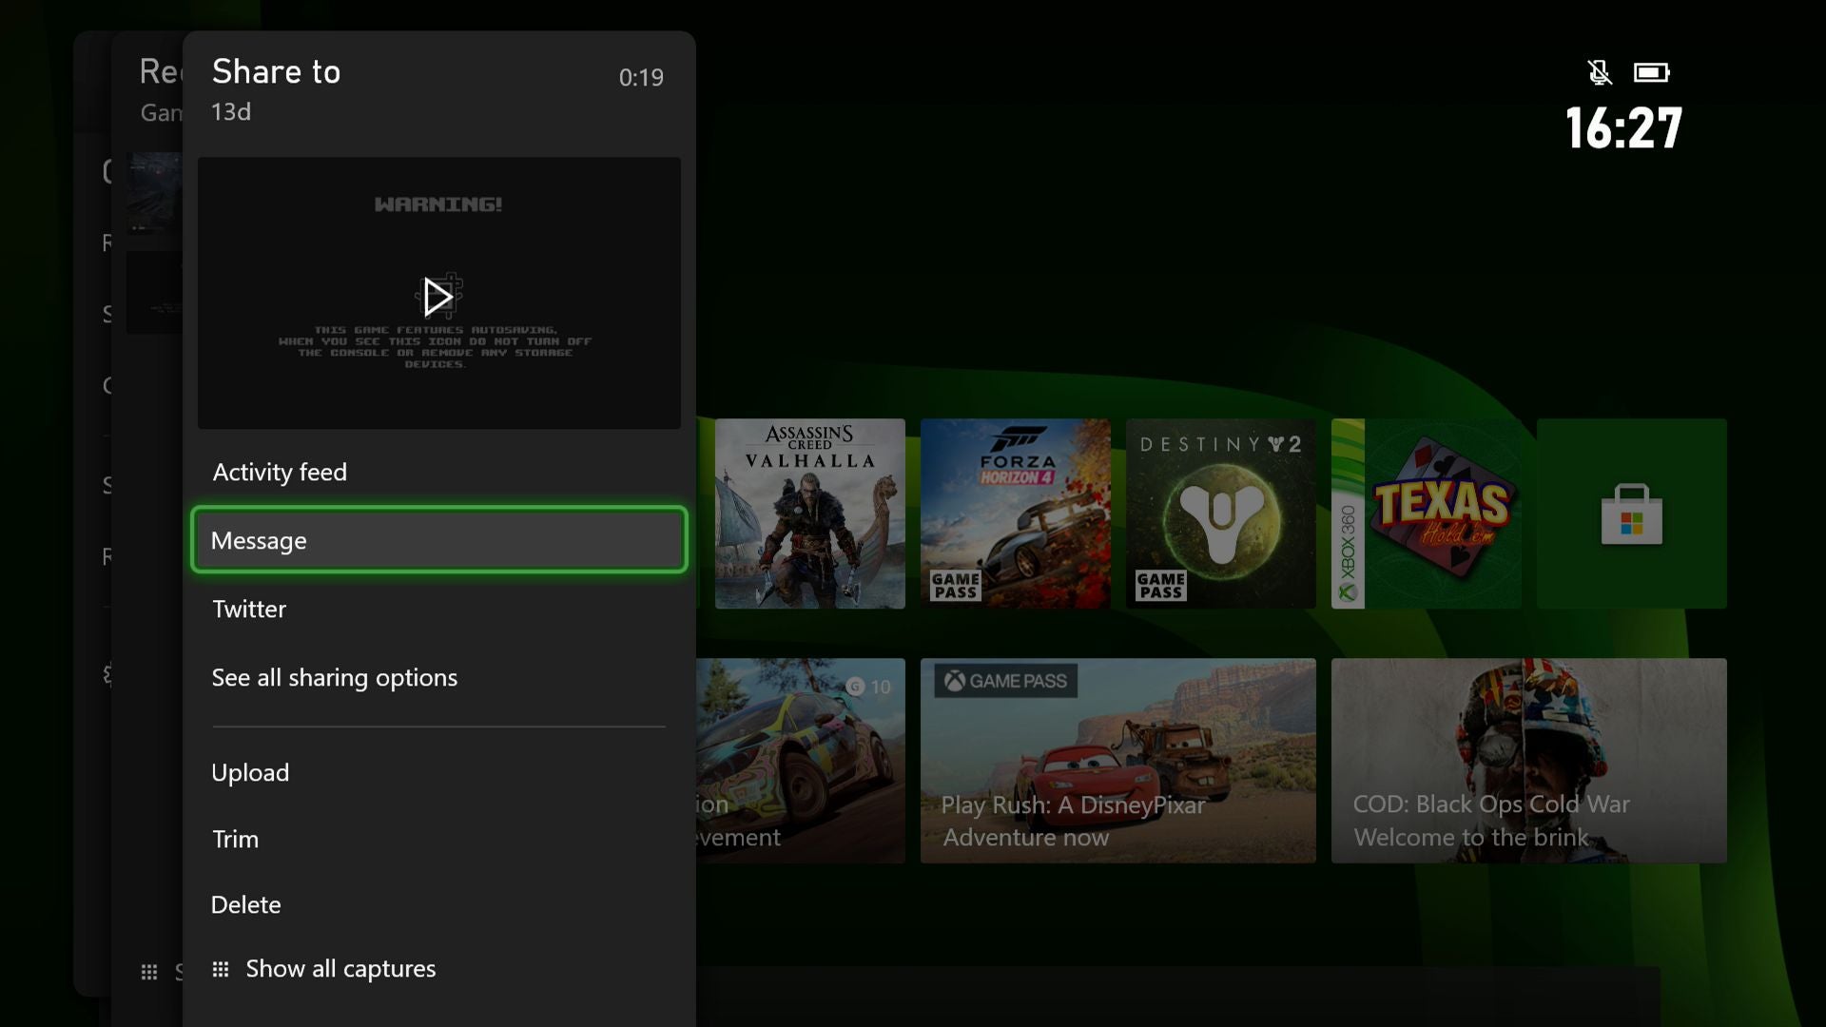Click the Game Pass badge on Destiny 2

pos(1159,586)
